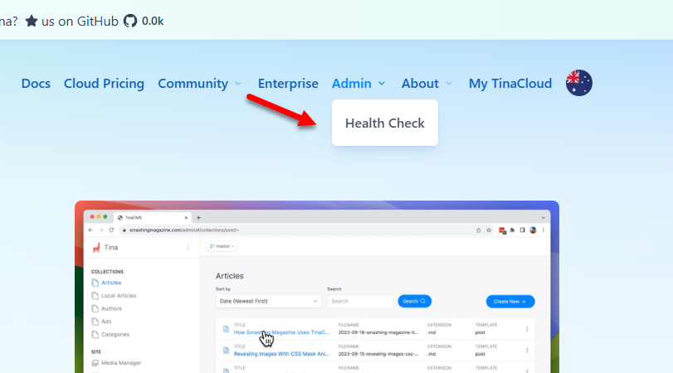Expand the Community dropdown menu
673x373 pixels.
[x=199, y=83]
